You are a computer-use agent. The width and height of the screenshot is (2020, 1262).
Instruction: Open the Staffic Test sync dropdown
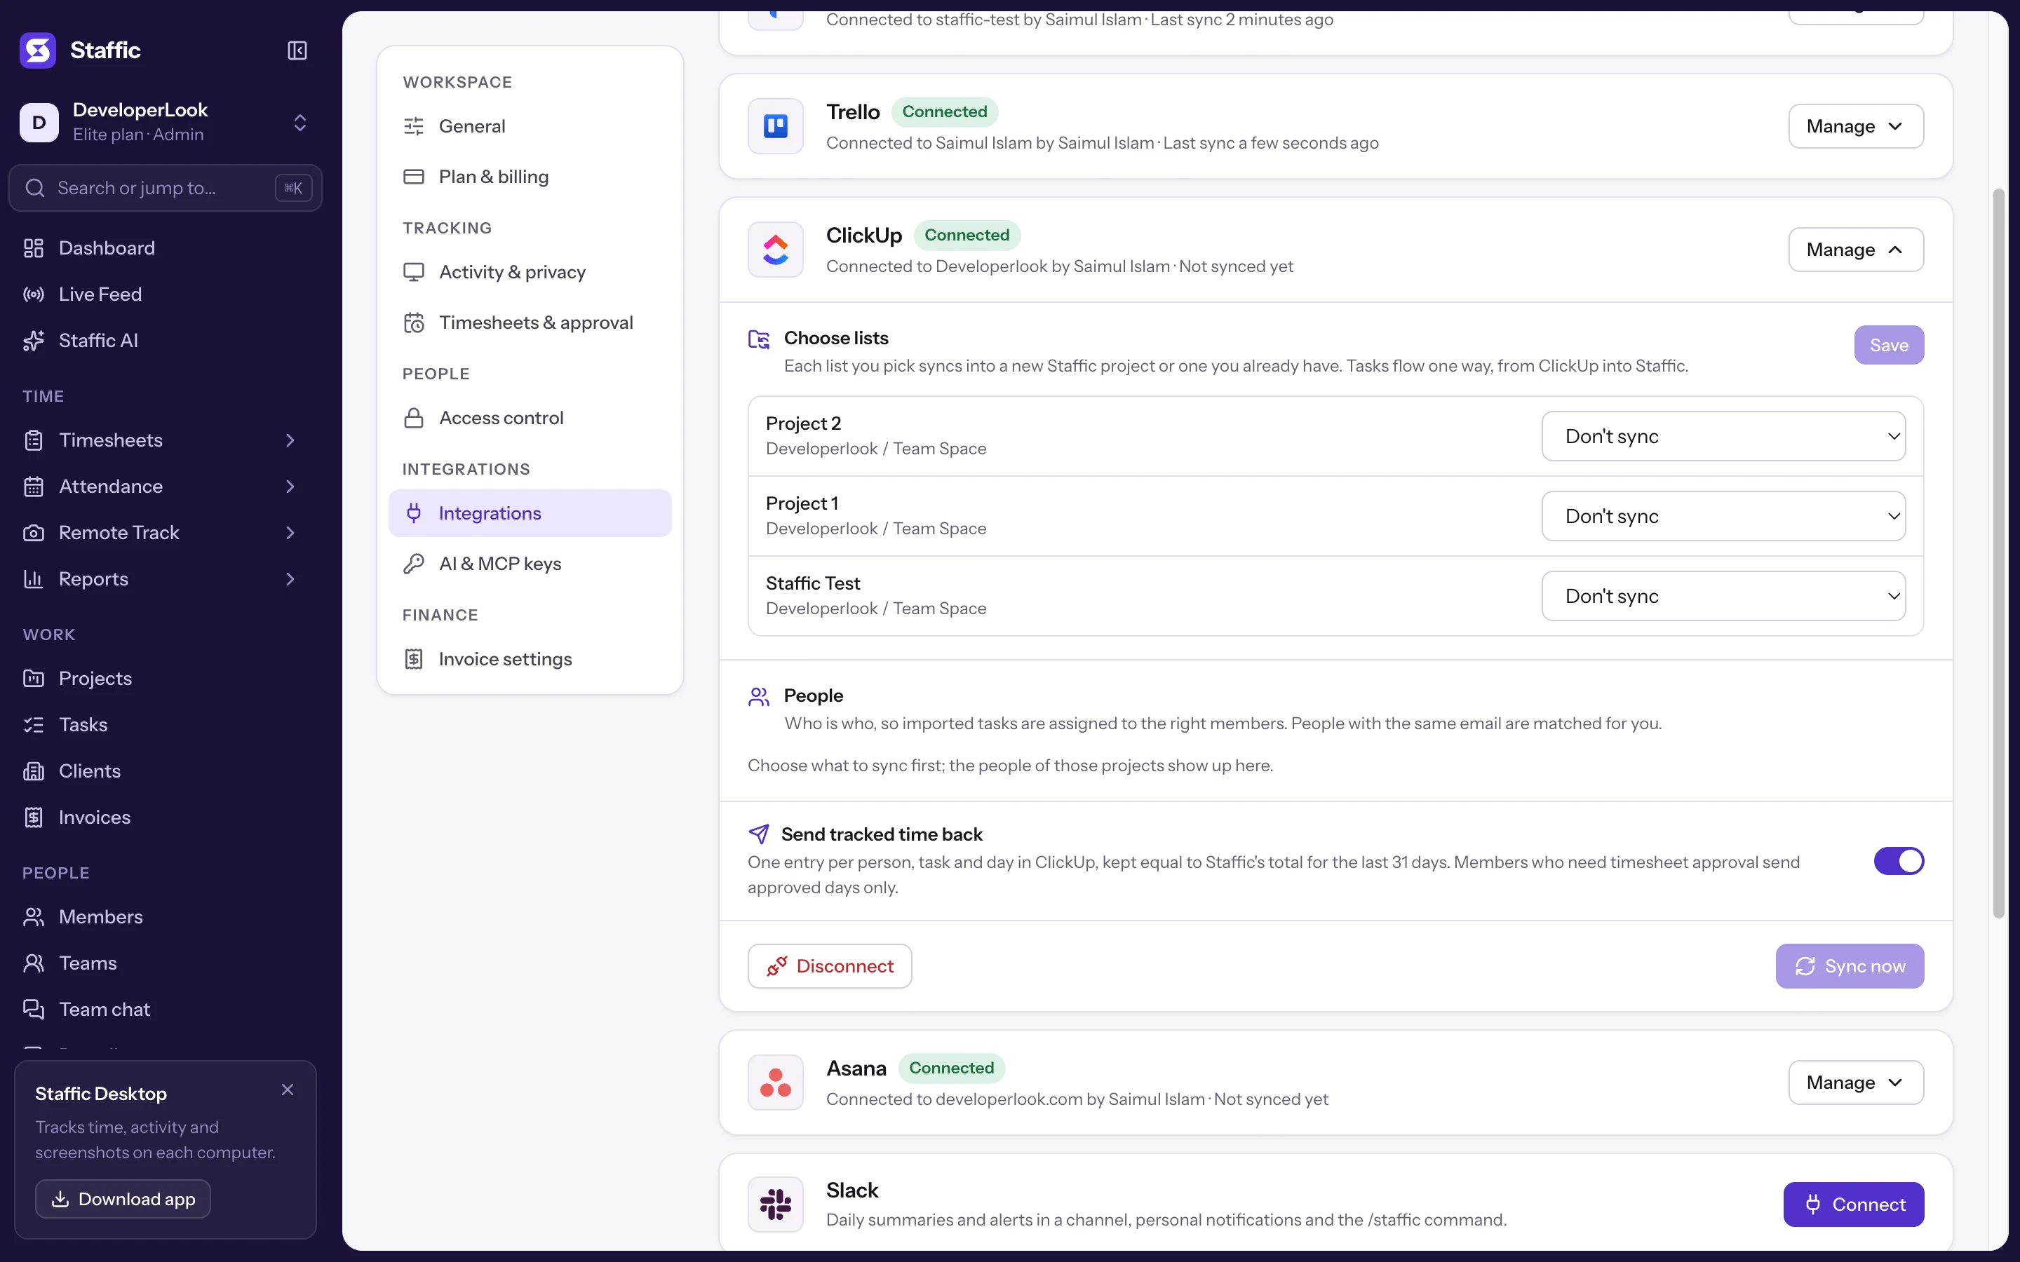click(x=1723, y=596)
